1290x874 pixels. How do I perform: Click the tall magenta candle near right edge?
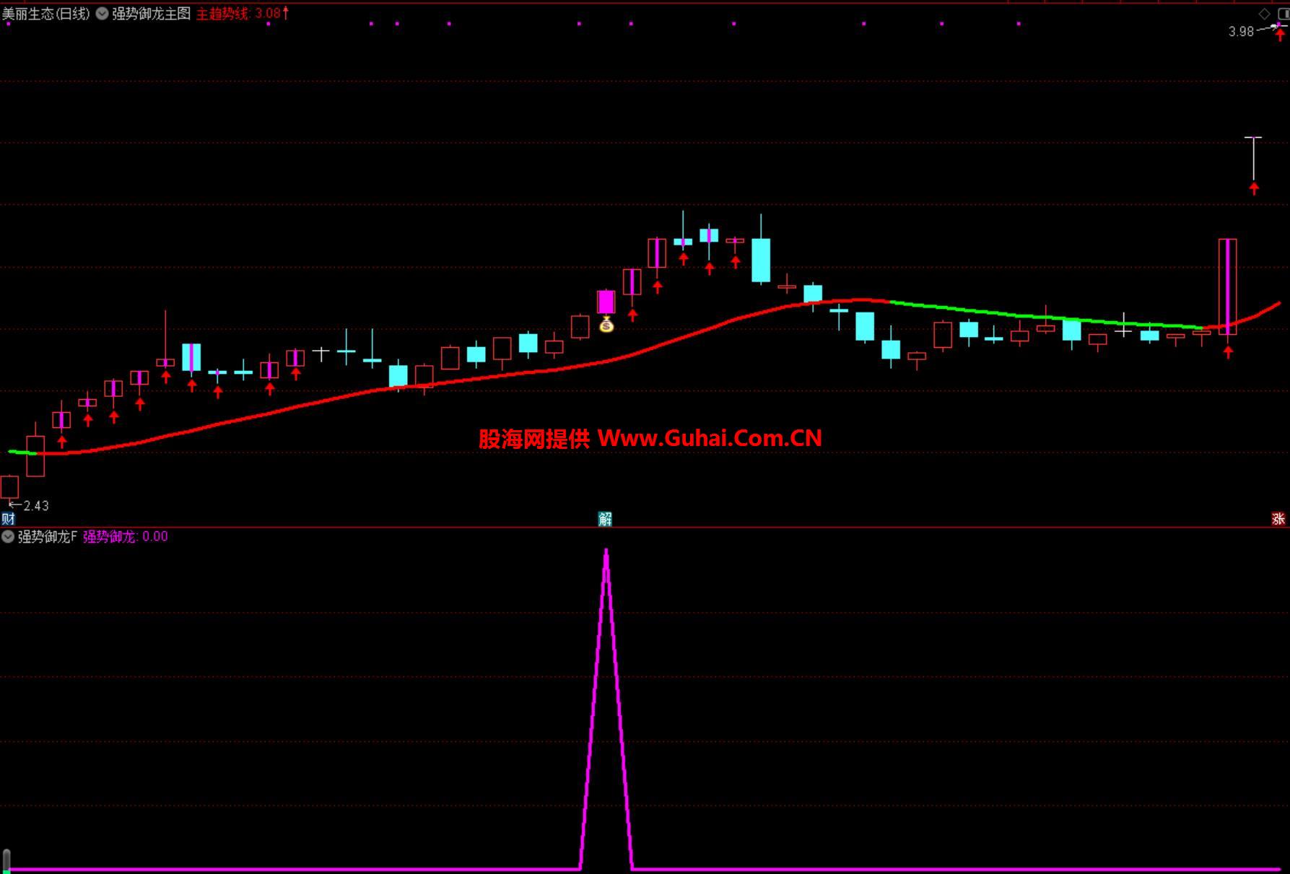(1228, 287)
